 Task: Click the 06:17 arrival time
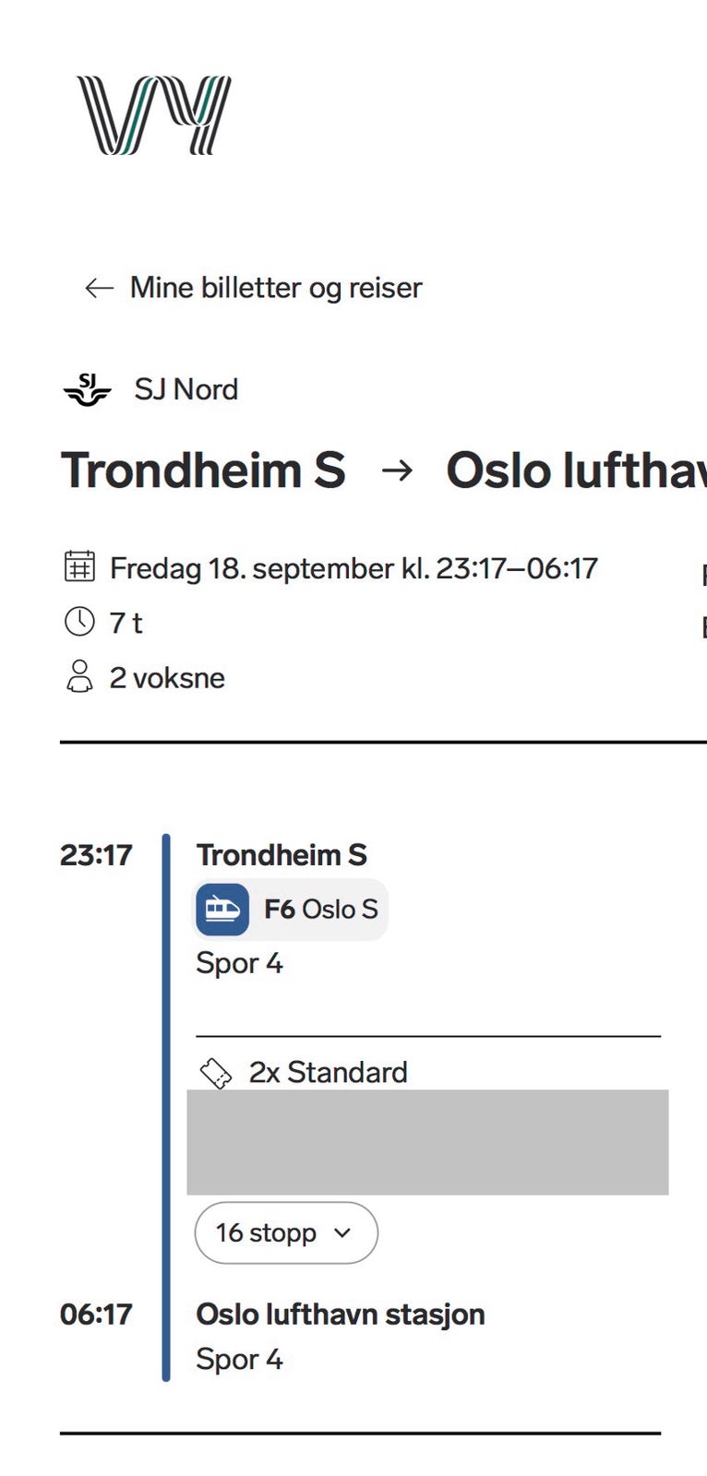point(96,1314)
